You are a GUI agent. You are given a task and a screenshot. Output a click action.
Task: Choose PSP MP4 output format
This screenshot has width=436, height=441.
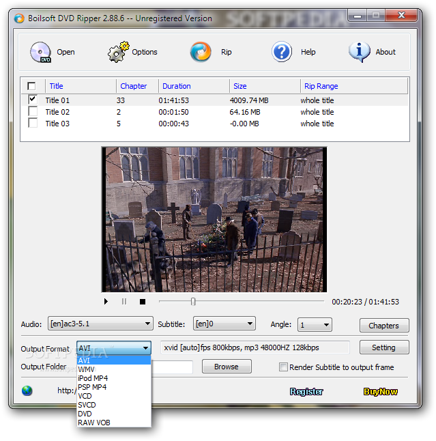(114, 387)
